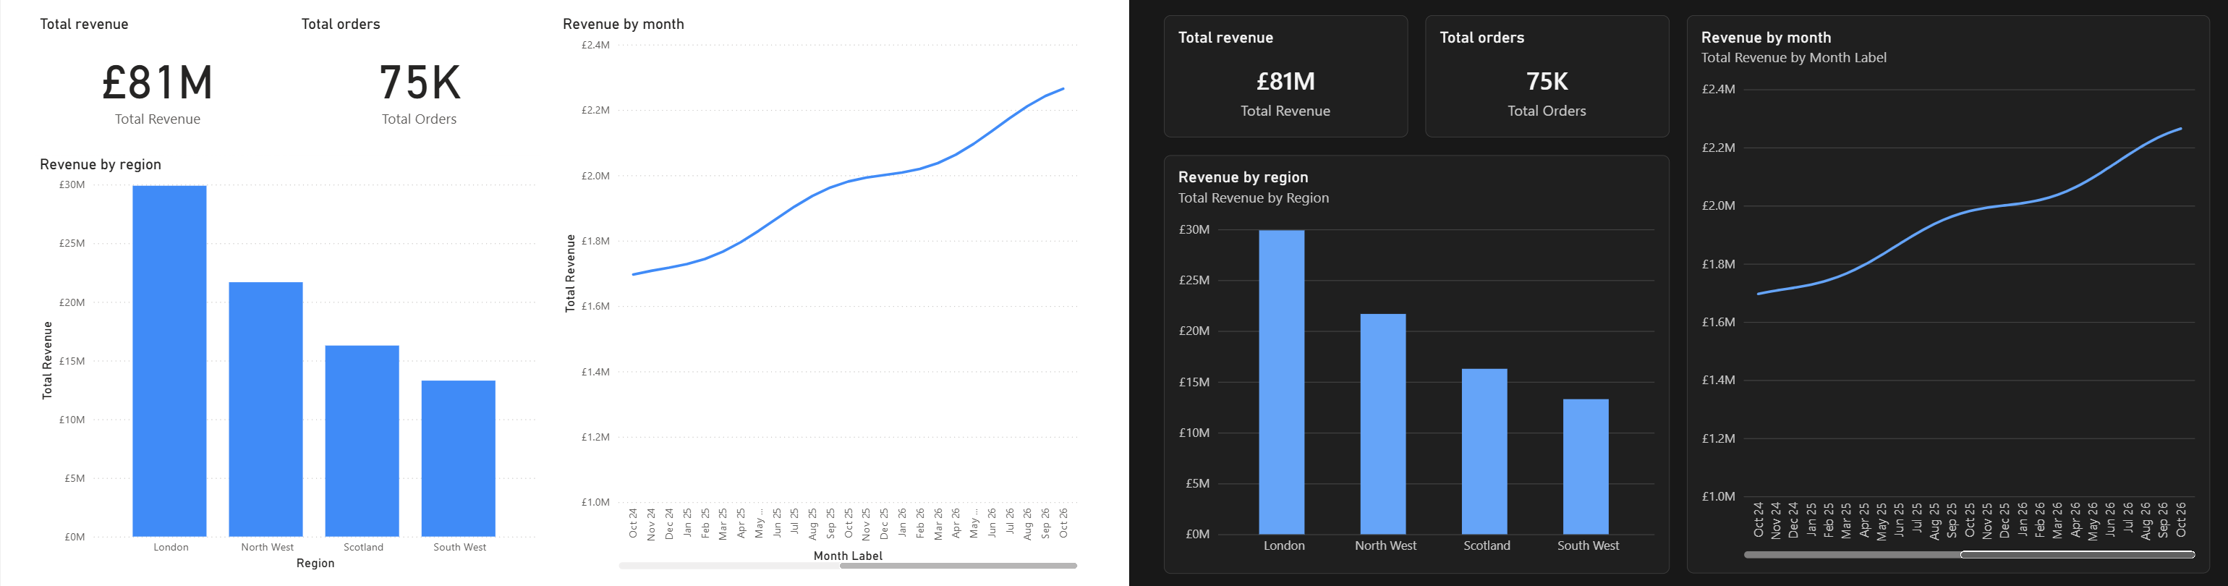Click the "Total Revenue by Region" subtitle in dark chart
The image size is (2228, 586).
click(1253, 198)
